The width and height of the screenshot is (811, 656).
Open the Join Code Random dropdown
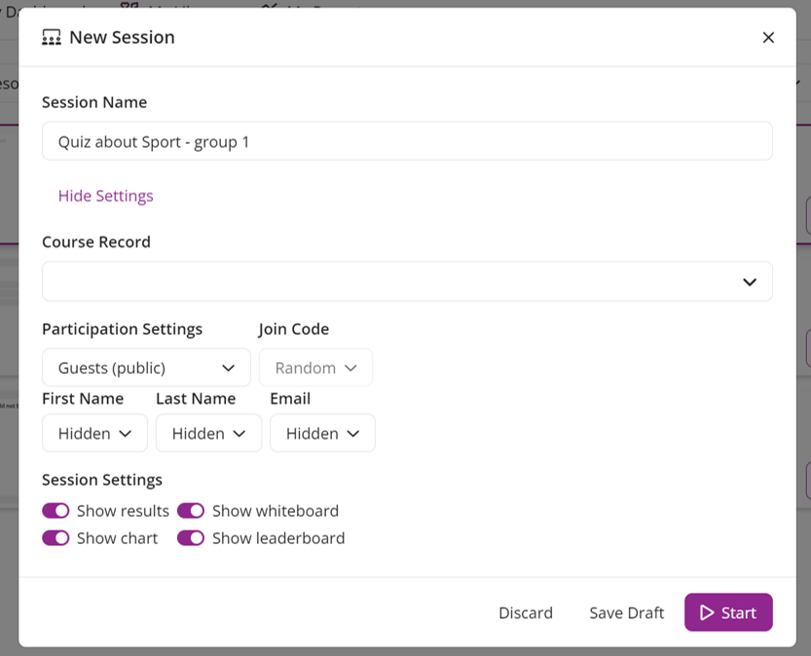click(x=315, y=368)
